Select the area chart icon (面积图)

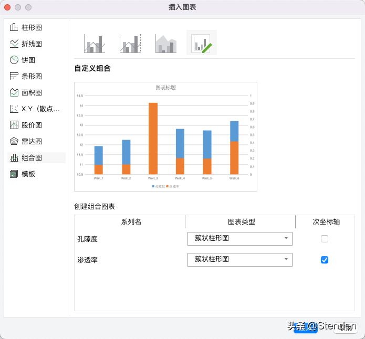click(14, 92)
